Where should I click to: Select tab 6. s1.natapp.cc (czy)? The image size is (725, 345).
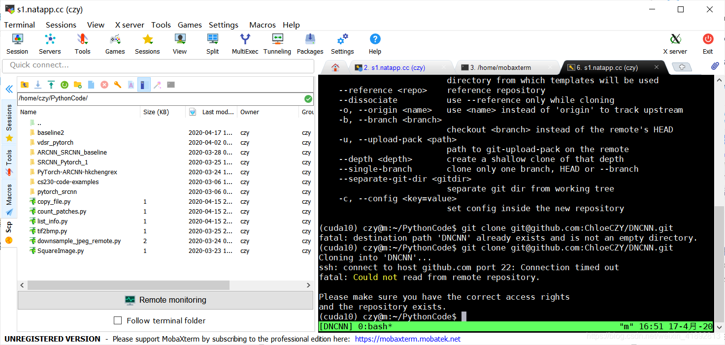(613, 67)
